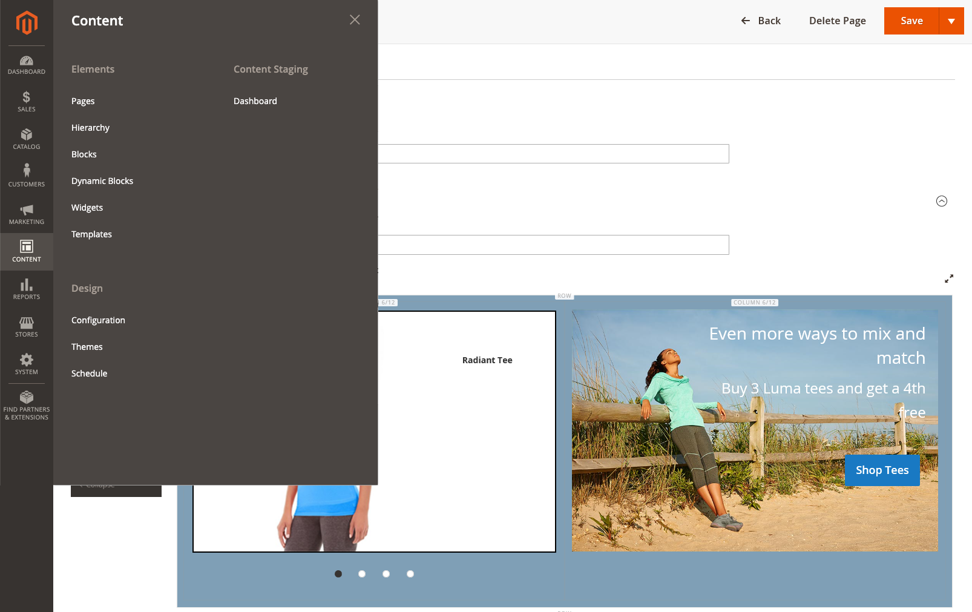The height and width of the screenshot is (612, 972).
Task: Select the beach banner image
Action: point(755,430)
